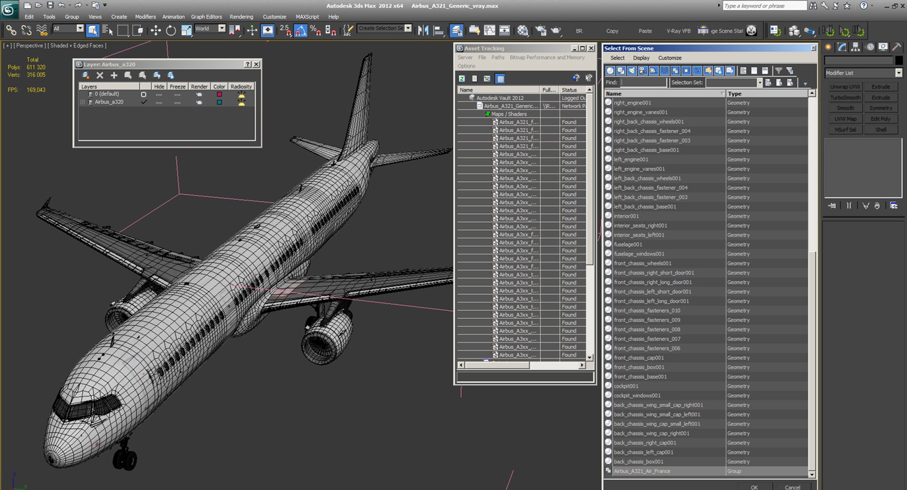Open the Create tab in command panel
907x490 pixels.
click(828, 47)
